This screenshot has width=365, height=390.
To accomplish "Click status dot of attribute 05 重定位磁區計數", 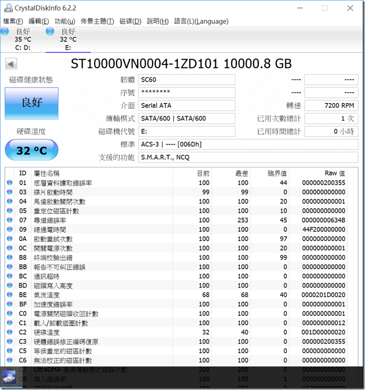I will (x=10, y=211).
